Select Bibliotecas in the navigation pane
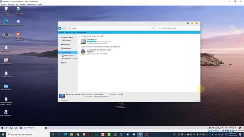Viewport: 244px width, 137px height. pos(66,48)
